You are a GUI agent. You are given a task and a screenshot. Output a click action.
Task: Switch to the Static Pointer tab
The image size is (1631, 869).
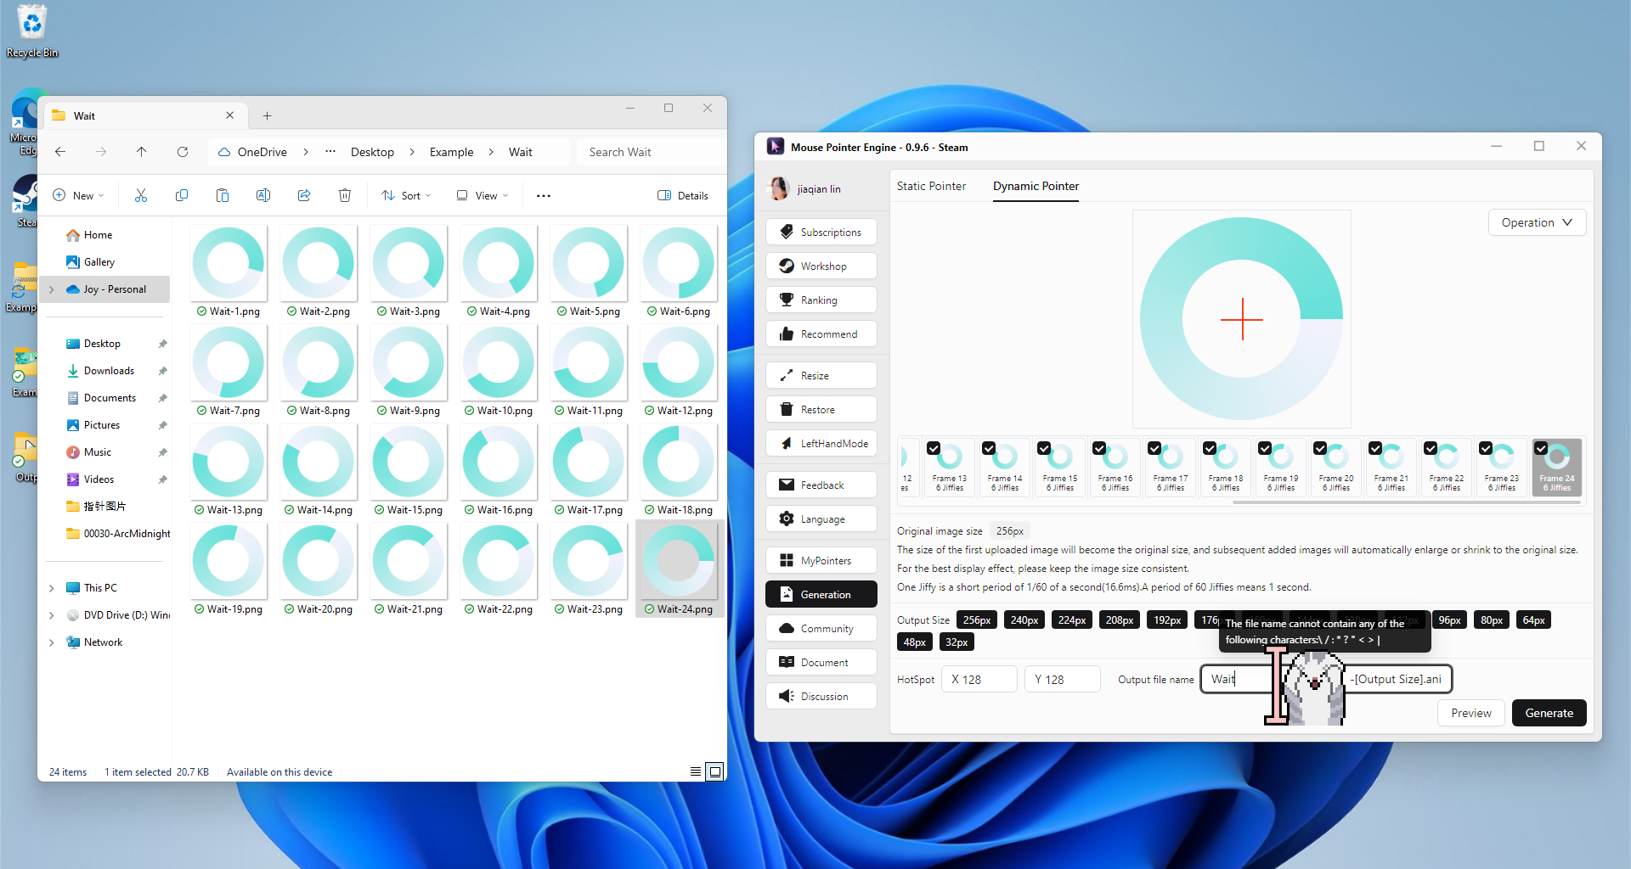coord(931,186)
